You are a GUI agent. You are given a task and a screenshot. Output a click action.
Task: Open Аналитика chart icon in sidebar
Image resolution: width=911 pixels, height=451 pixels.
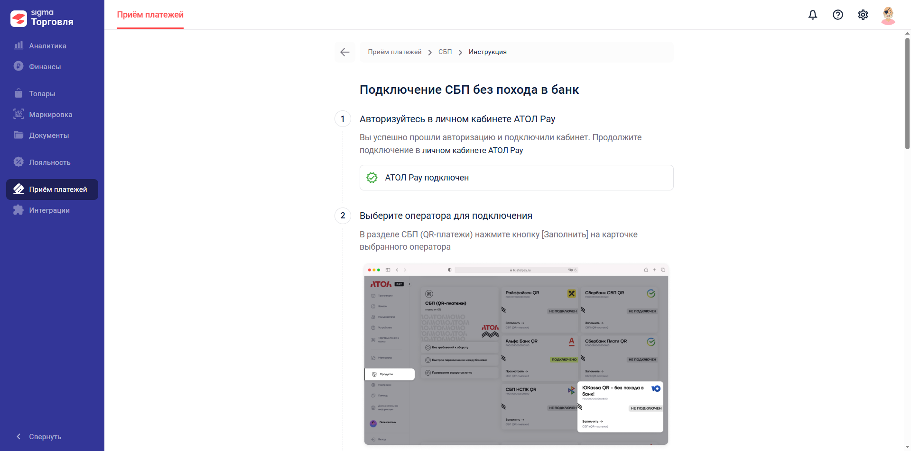pos(19,45)
